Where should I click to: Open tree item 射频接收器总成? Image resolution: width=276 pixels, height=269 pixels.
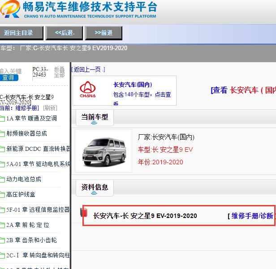point(27,134)
